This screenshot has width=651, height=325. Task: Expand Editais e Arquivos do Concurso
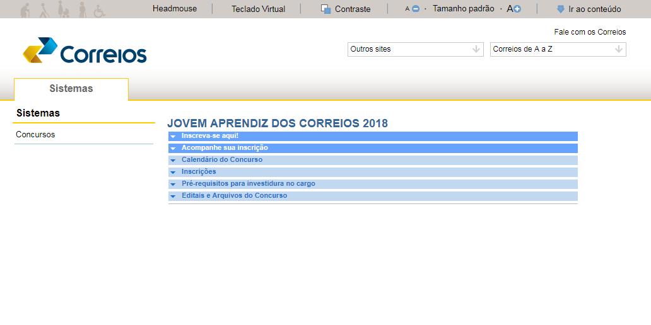click(373, 196)
